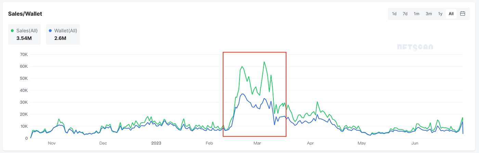The width and height of the screenshot is (479, 153).
Task: Click the green sales spike in early April
Action: 318,102
